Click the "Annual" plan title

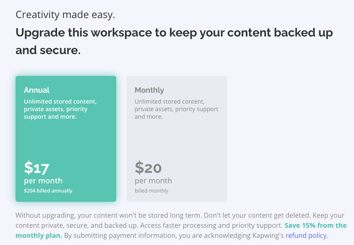36,90
